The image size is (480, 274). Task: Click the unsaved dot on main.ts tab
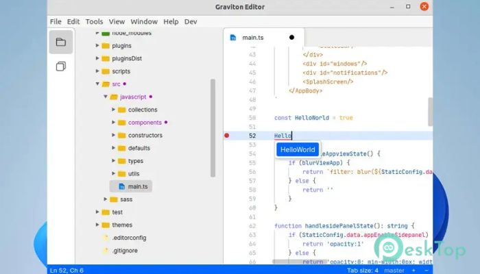pyautogui.click(x=291, y=37)
